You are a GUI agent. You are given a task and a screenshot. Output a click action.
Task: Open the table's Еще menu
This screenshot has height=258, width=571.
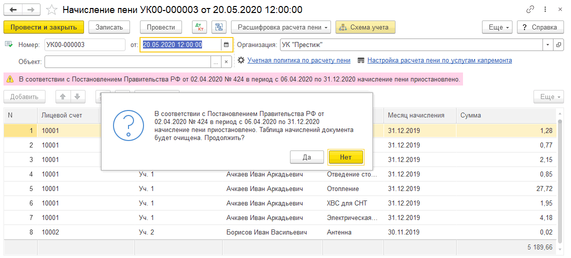coord(548,96)
